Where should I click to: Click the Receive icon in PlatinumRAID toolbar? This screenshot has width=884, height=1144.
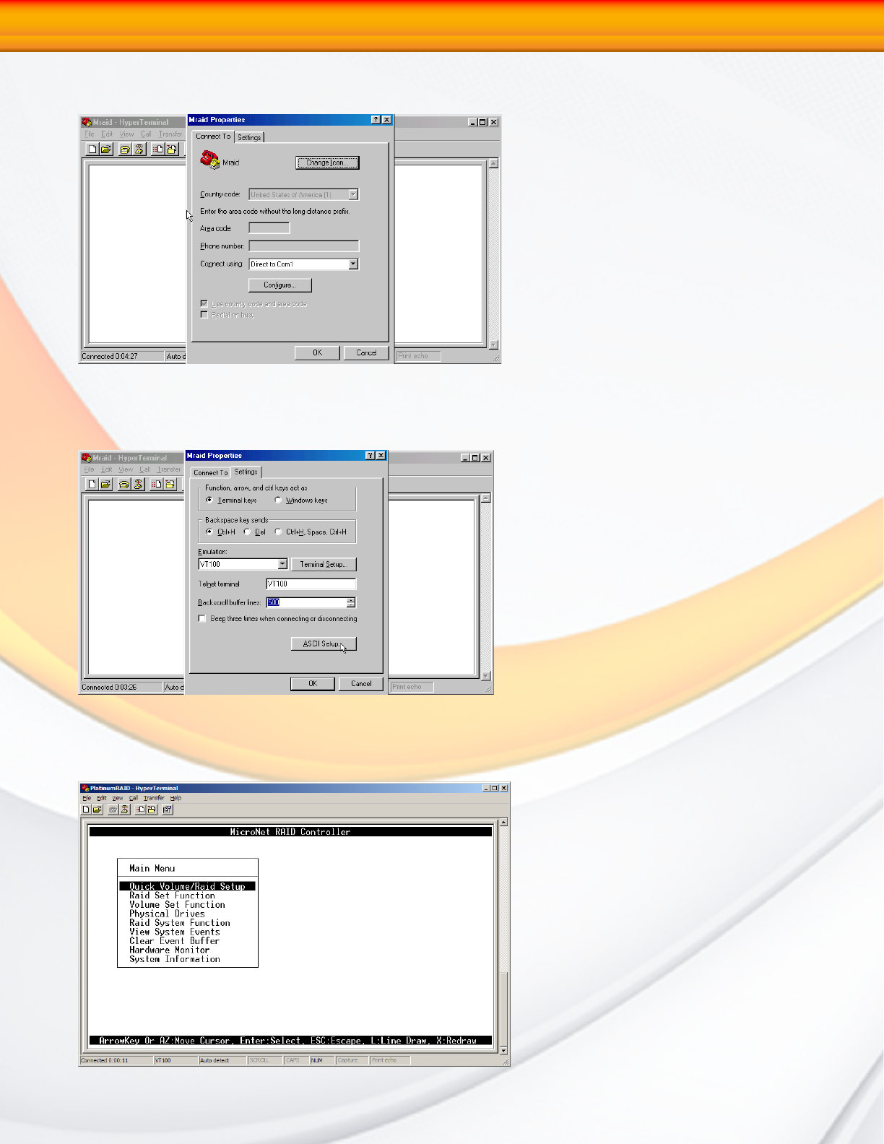point(152,810)
